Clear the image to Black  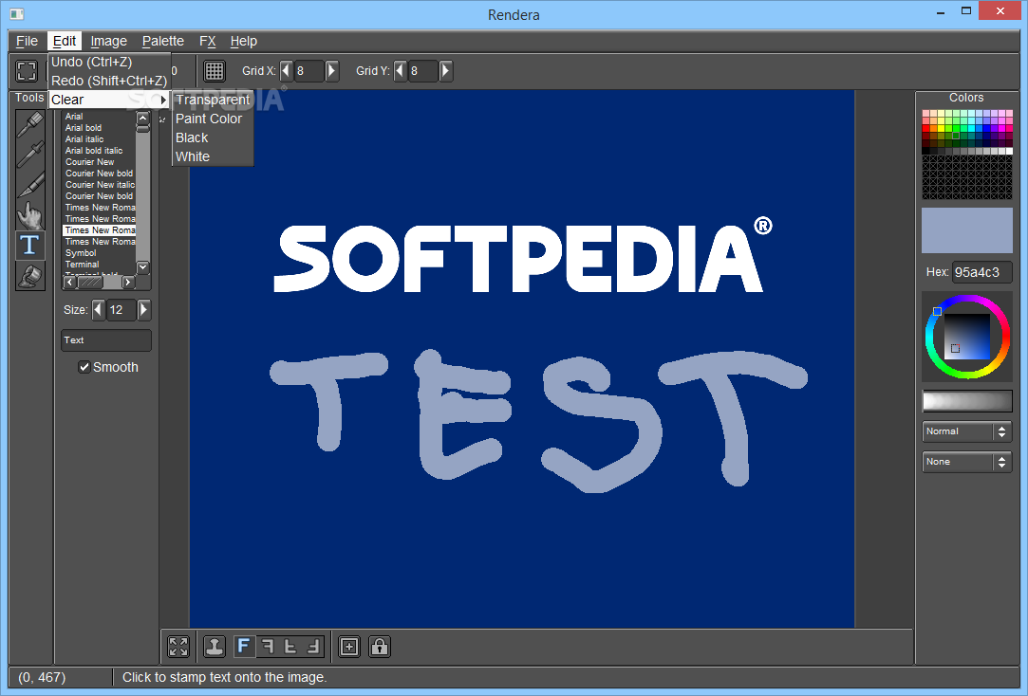(x=213, y=138)
